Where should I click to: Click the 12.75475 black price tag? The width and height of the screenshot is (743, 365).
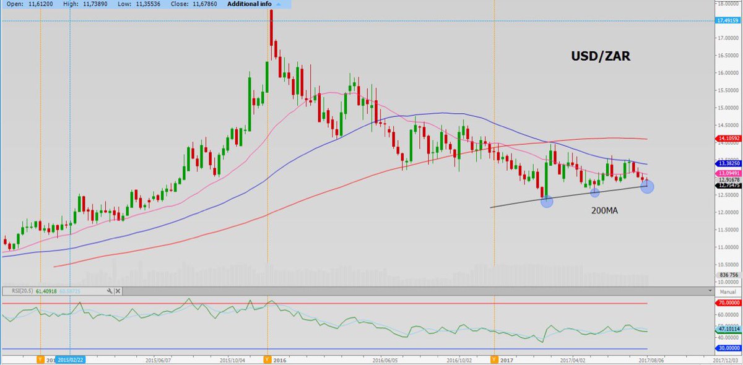[728, 185]
